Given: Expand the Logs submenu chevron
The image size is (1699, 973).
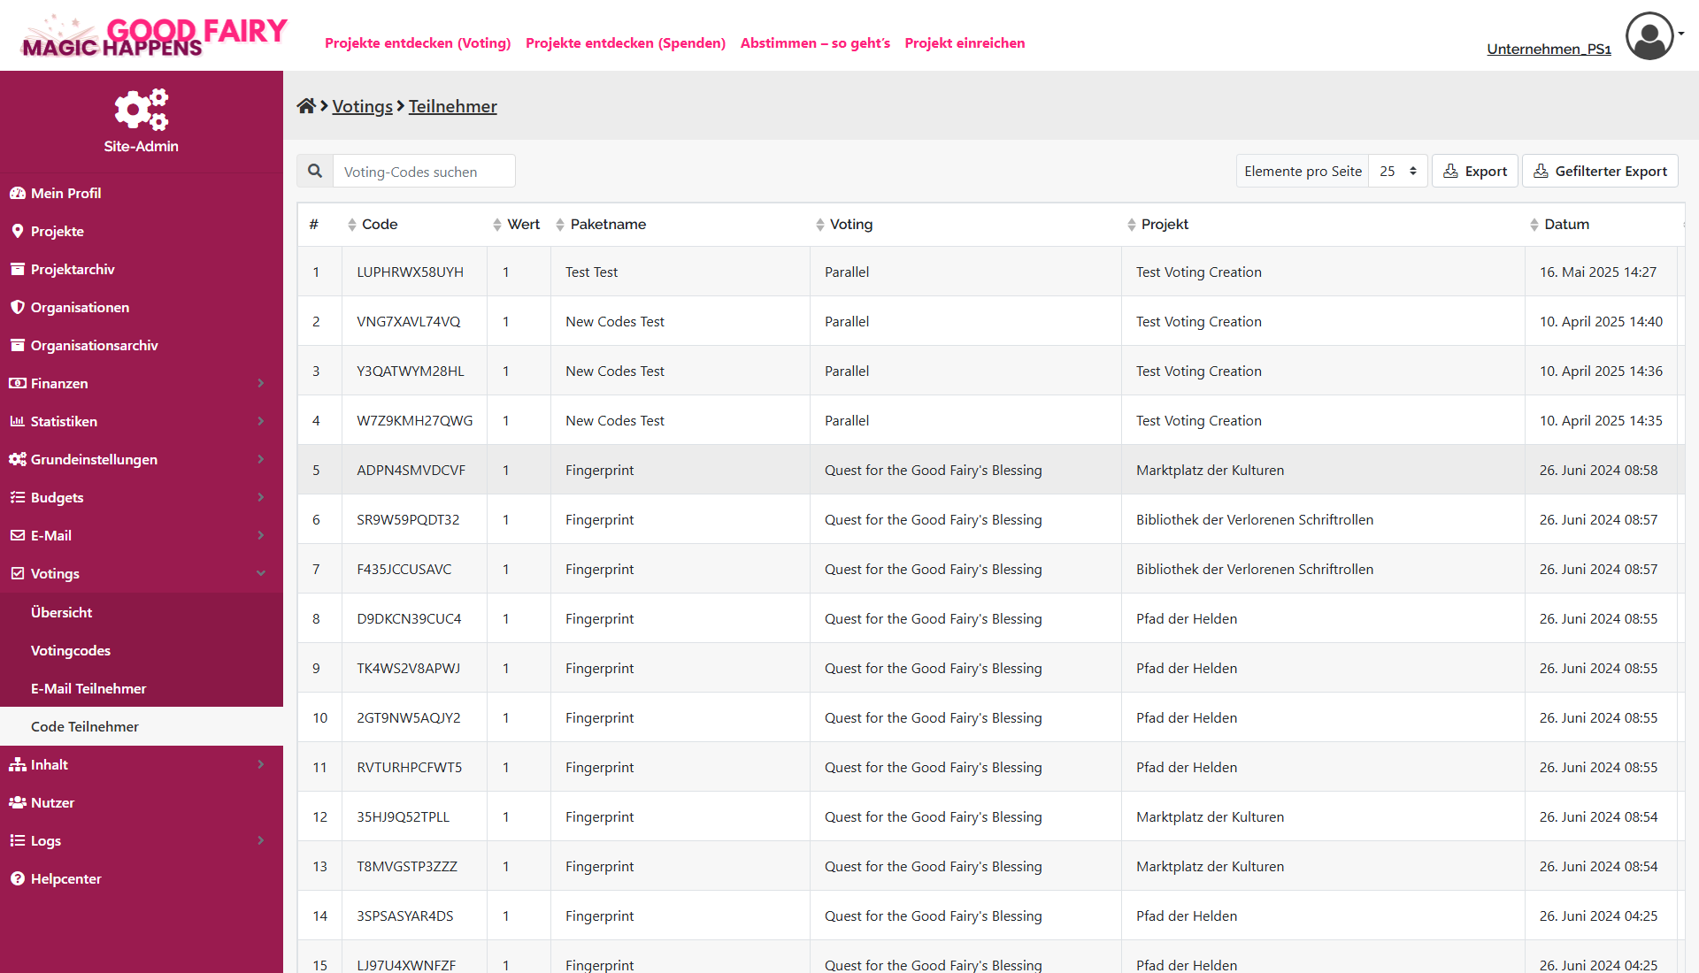Looking at the screenshot, I should 261,840.
